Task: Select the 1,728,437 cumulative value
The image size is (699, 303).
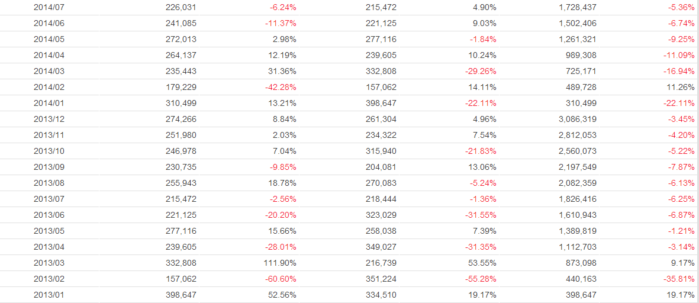Action: (576, 7)
